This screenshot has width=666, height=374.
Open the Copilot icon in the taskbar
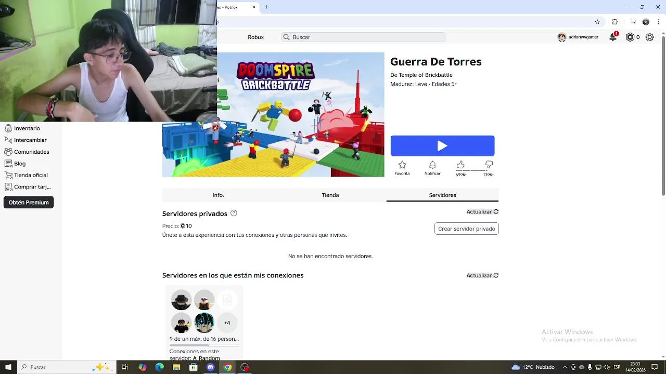coord(142,367)
